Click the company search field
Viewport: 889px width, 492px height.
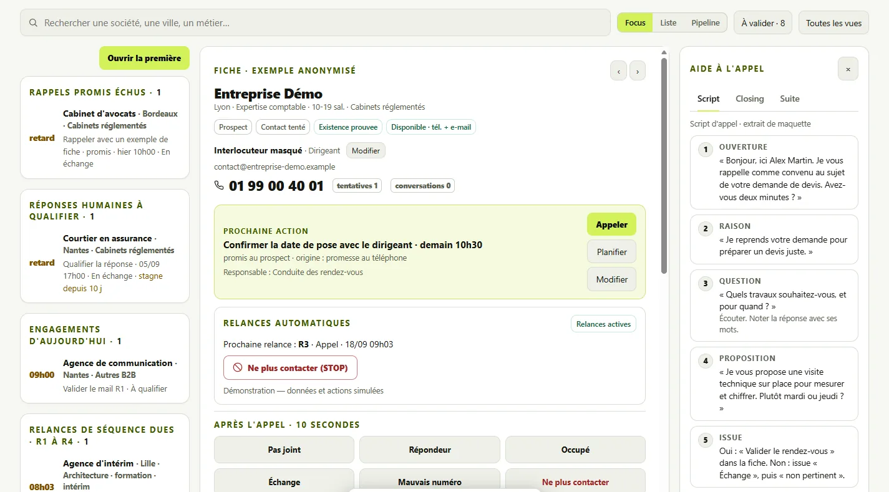coord(315,23)
